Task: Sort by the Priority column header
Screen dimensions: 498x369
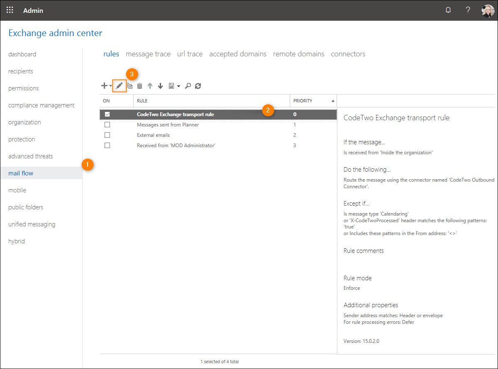Action: pyautogui.click(x=303, y=101)
